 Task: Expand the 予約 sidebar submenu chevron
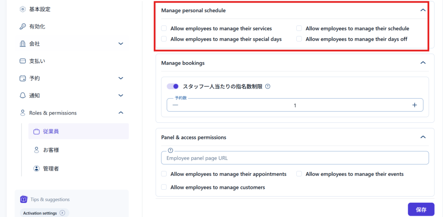click(121, 78)
